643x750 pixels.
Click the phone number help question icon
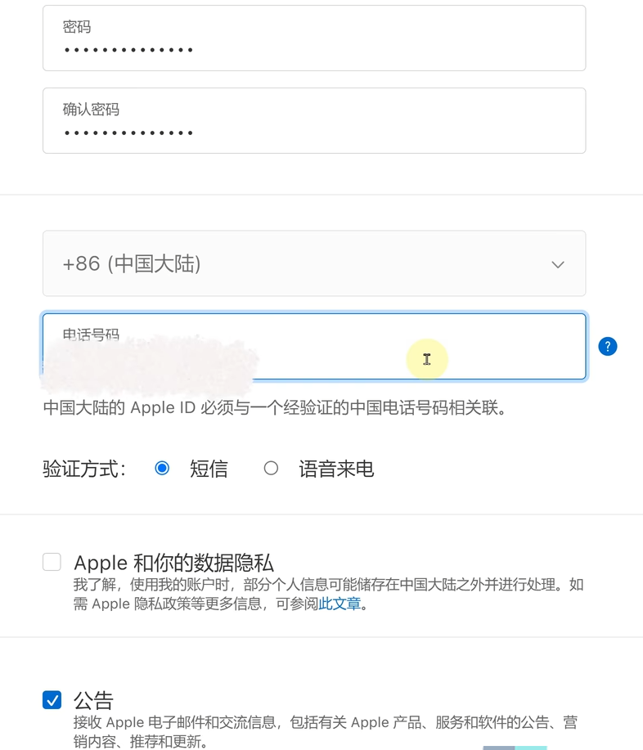pos(608,346)
